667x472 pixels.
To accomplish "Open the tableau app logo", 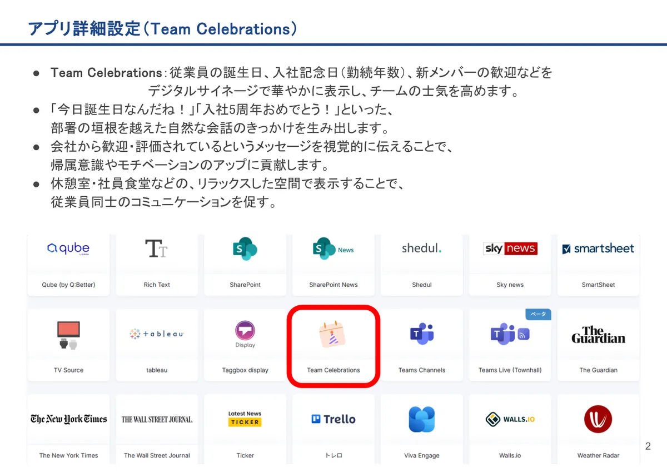I will pyautogui.click(x=156, y=334).
